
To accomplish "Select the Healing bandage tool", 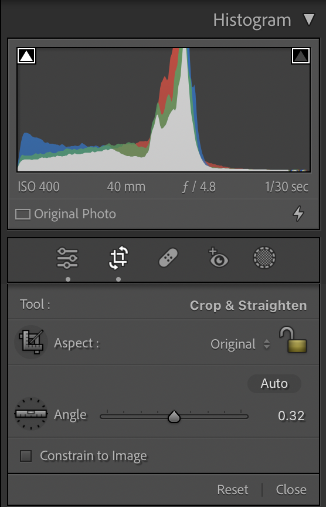I will pos(168,258).
